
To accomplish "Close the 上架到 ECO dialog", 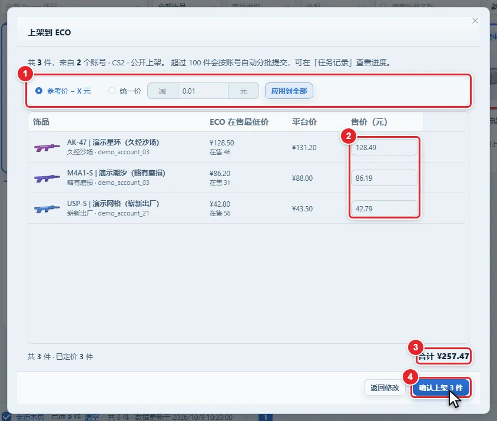I will [475, 21].
